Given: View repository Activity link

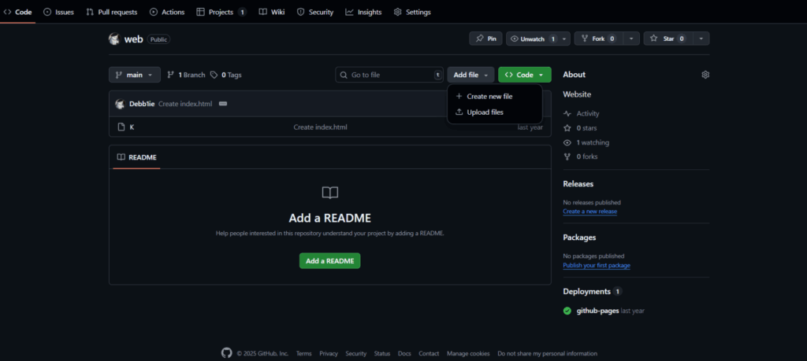Looking at the screenshot, I should pos(582,113).
